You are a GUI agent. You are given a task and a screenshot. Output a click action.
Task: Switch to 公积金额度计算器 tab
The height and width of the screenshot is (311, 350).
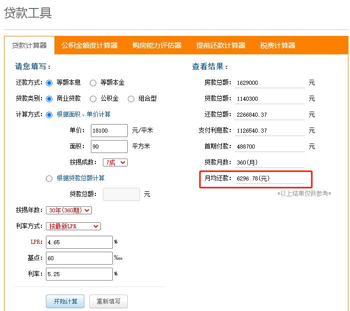89,45
